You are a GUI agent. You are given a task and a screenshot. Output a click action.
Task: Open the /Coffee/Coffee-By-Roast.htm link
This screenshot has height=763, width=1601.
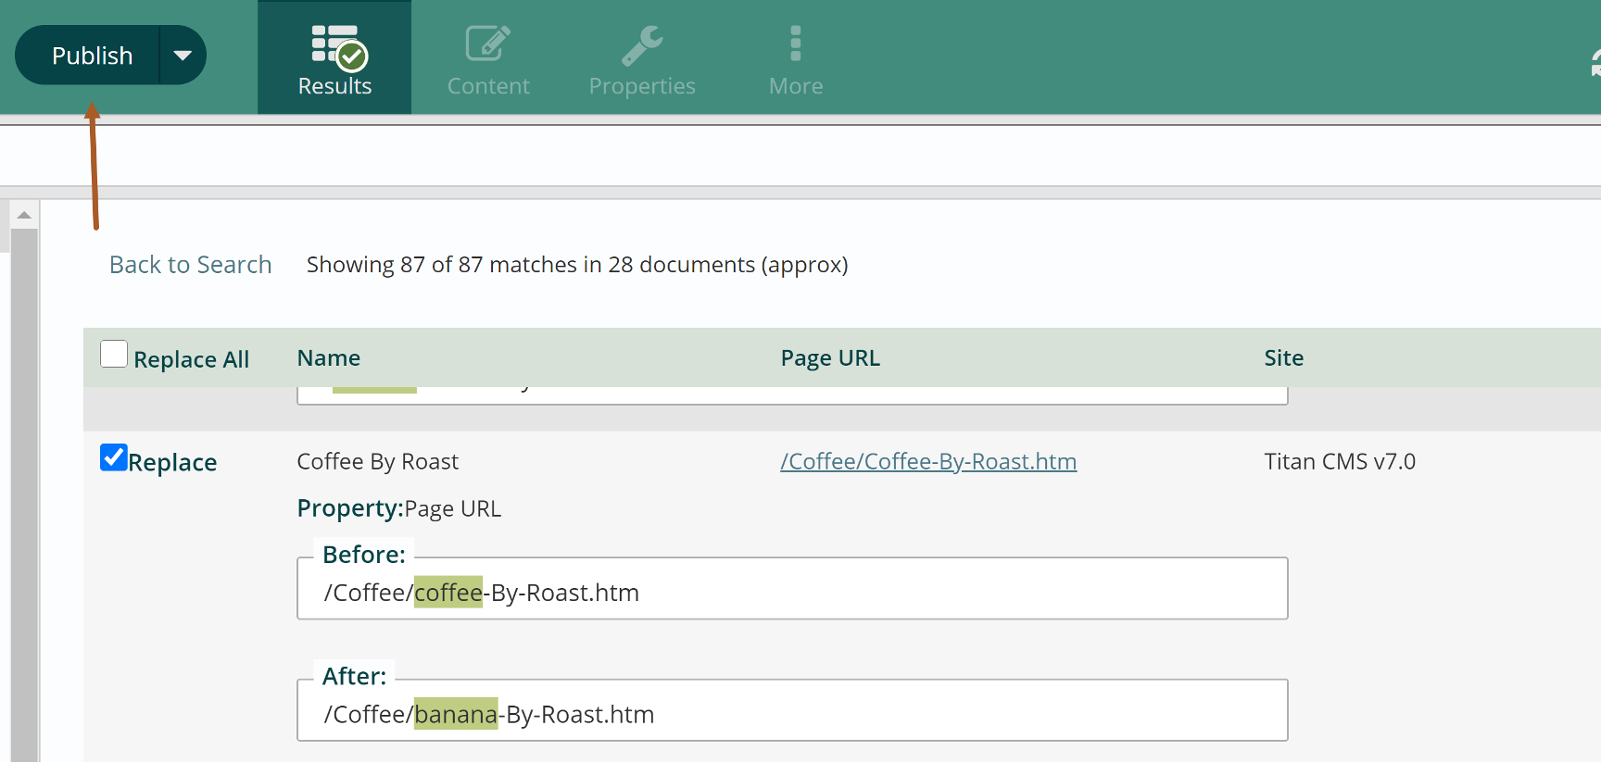(x=927, y=461)
